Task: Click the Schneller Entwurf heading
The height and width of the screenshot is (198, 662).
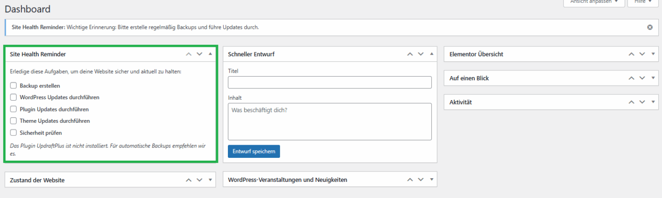Action: (251, 54)
